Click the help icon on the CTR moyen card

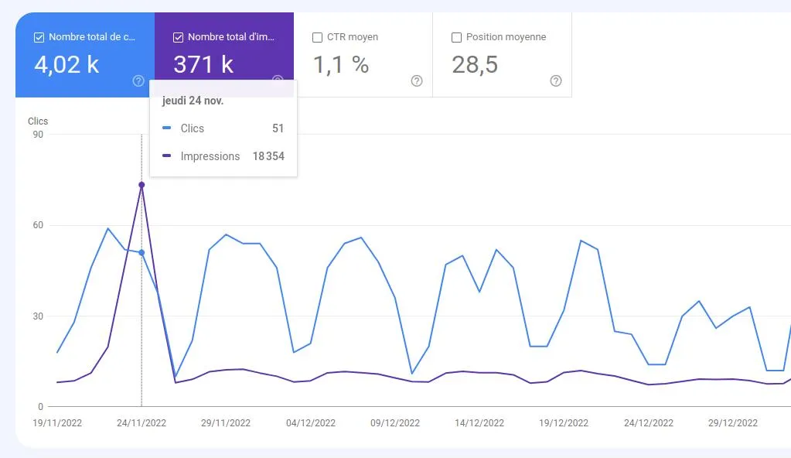click(416, 80)
